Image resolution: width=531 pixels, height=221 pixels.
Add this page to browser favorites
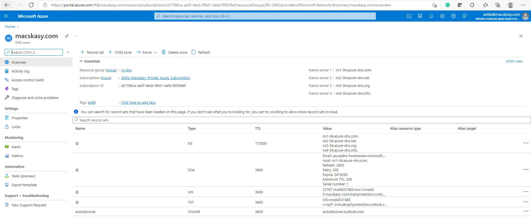(434, 5)
